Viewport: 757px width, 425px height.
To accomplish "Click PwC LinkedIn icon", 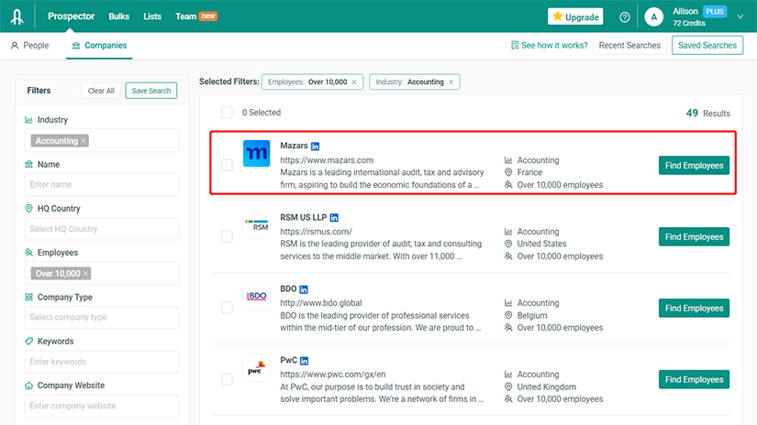I will 305,360.
